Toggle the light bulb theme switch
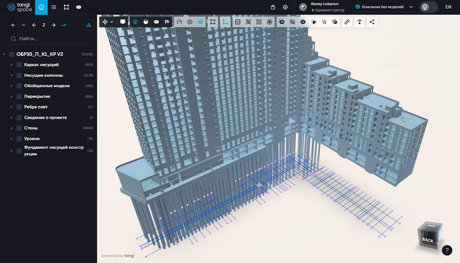The width and height of the screenshot is (460, 263). coord(428,7)
